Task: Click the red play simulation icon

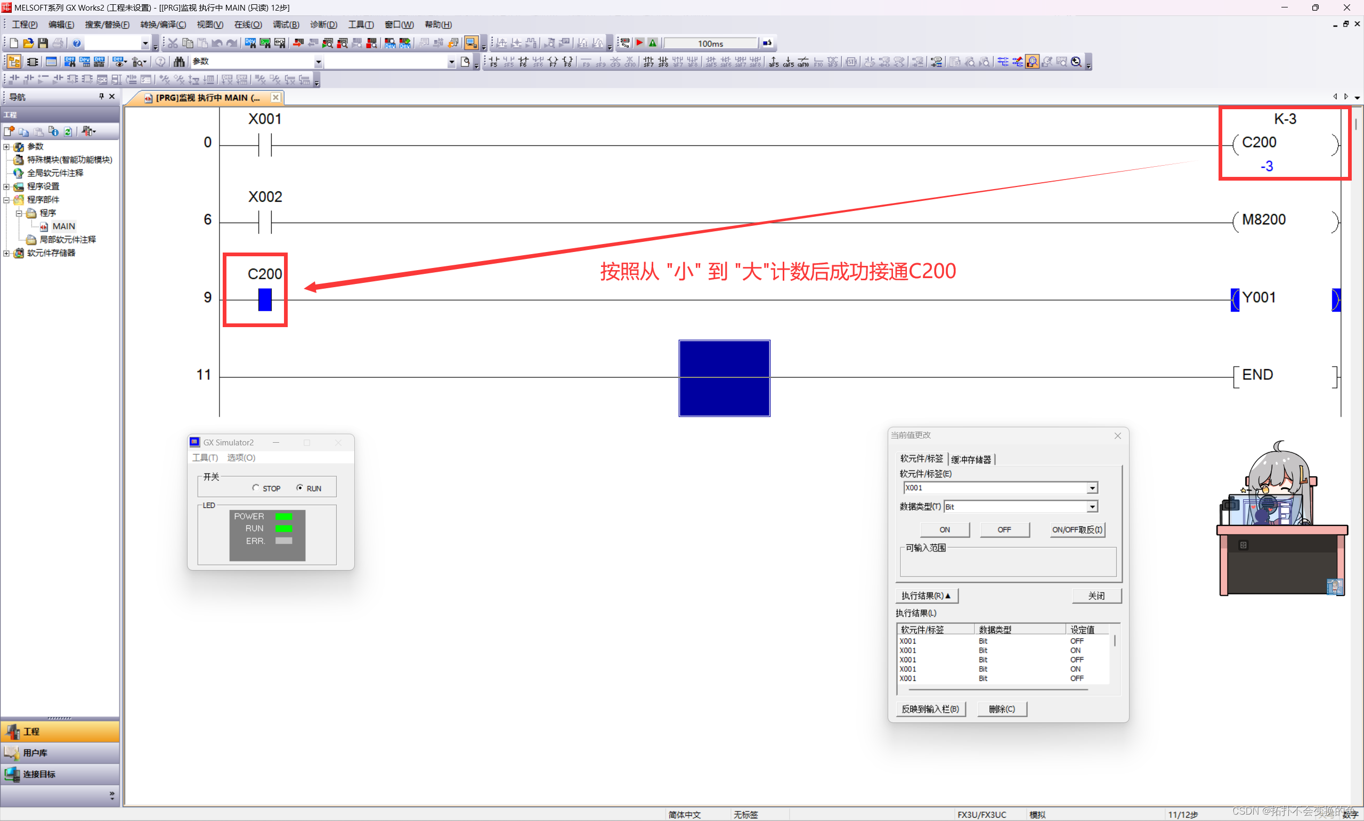Action: (x=639, y=43)
